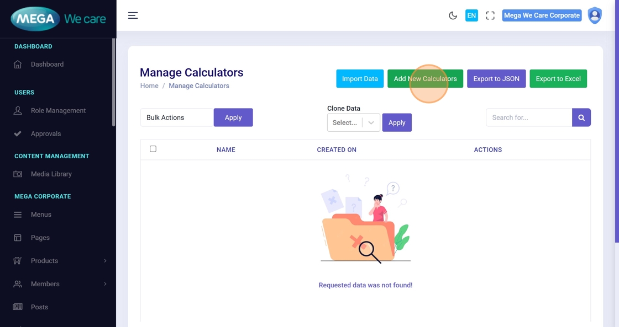Expand the Members submenu arrow
Viewport: 619px width, 327px height.
coord(105,284)
